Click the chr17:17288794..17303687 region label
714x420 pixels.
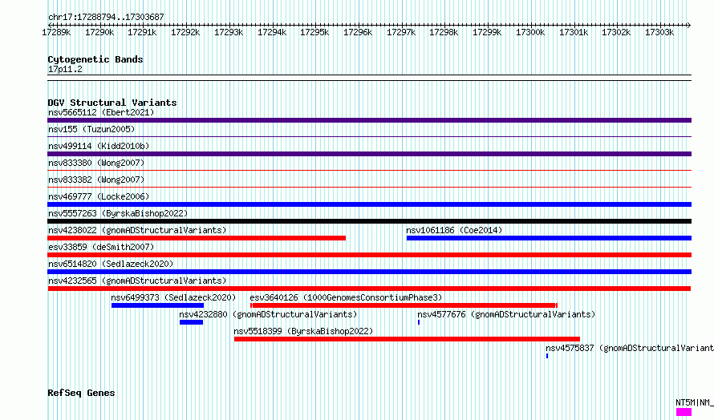106,17
